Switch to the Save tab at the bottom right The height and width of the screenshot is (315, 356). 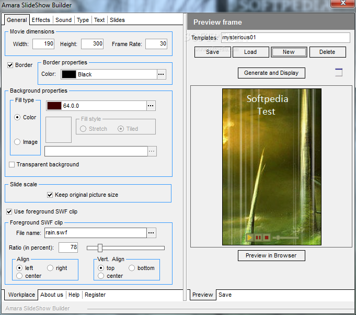point(225,295)
